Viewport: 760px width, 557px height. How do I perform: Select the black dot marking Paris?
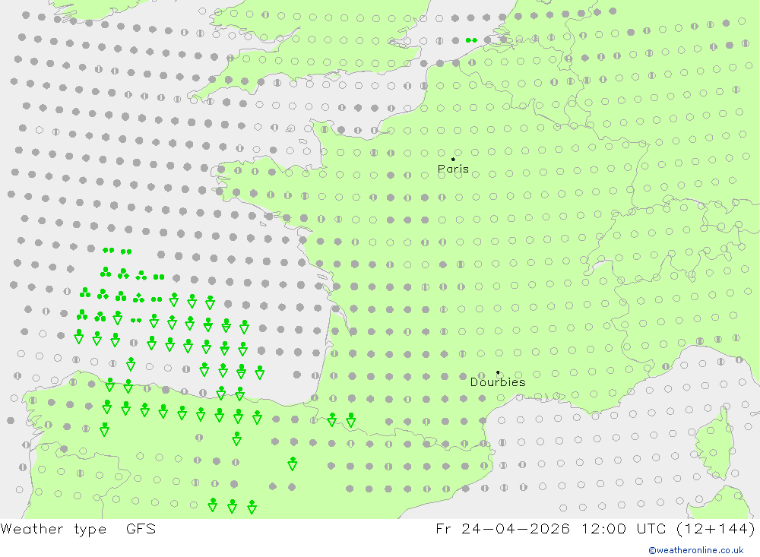coord(453,159)
